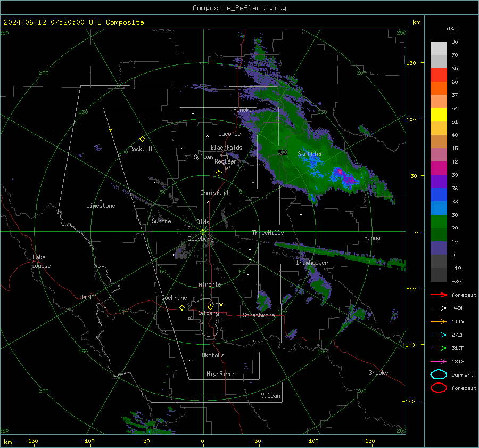Click the orange 111V arrow legend icon
This screenshot has height=448, width=479.
tap(439, 321)
